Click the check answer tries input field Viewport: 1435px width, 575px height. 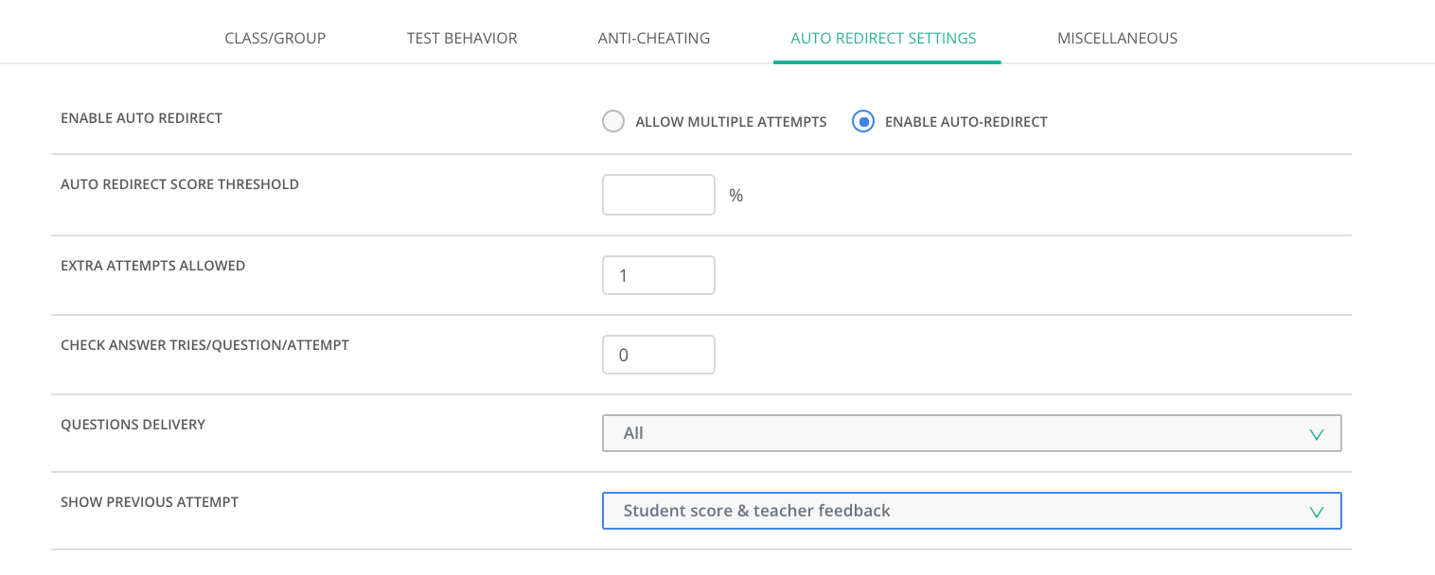658,355
